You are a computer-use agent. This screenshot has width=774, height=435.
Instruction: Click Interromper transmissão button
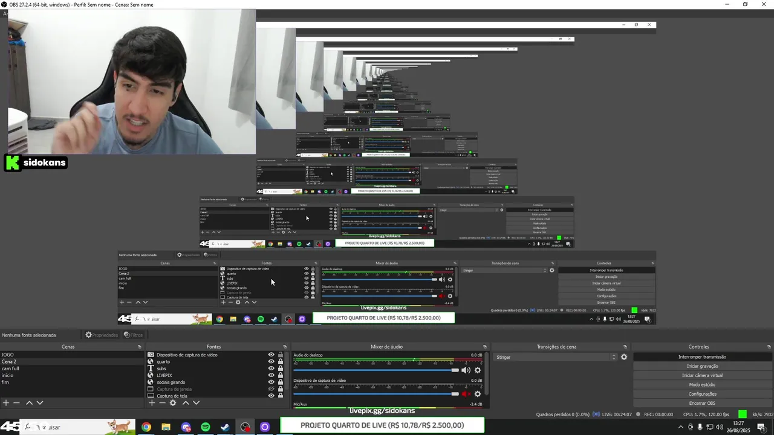click(x=702, y=357)
